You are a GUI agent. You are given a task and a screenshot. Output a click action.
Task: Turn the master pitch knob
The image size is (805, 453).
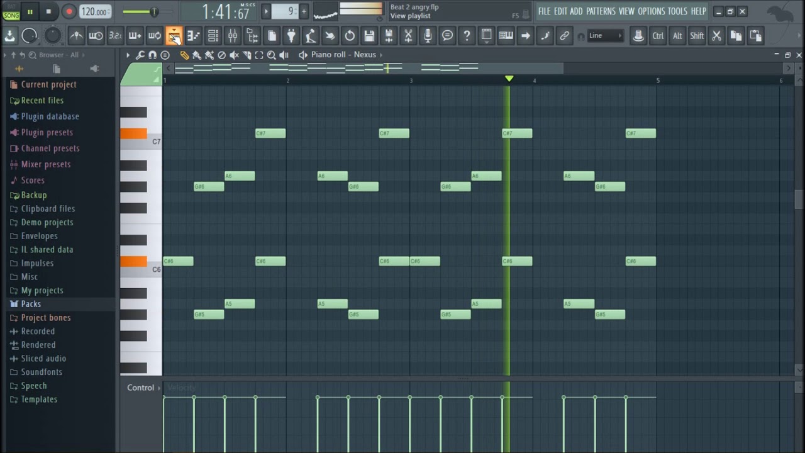point(52,36)
